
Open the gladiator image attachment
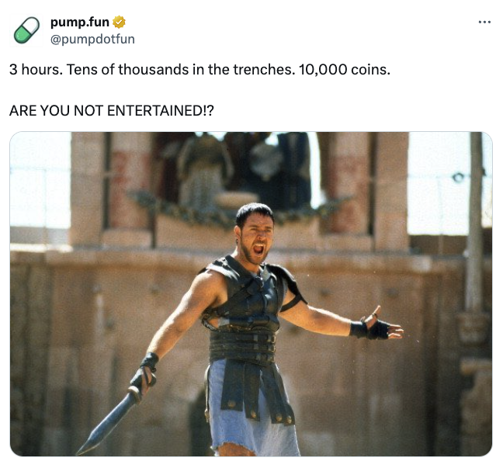[x=251, y=293]
